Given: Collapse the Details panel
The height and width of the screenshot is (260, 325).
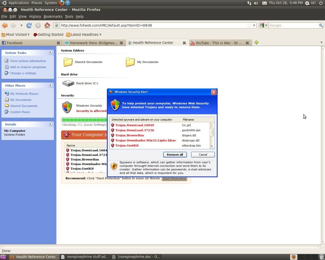Looking at the screenshot, I should [x=50, y=124].
